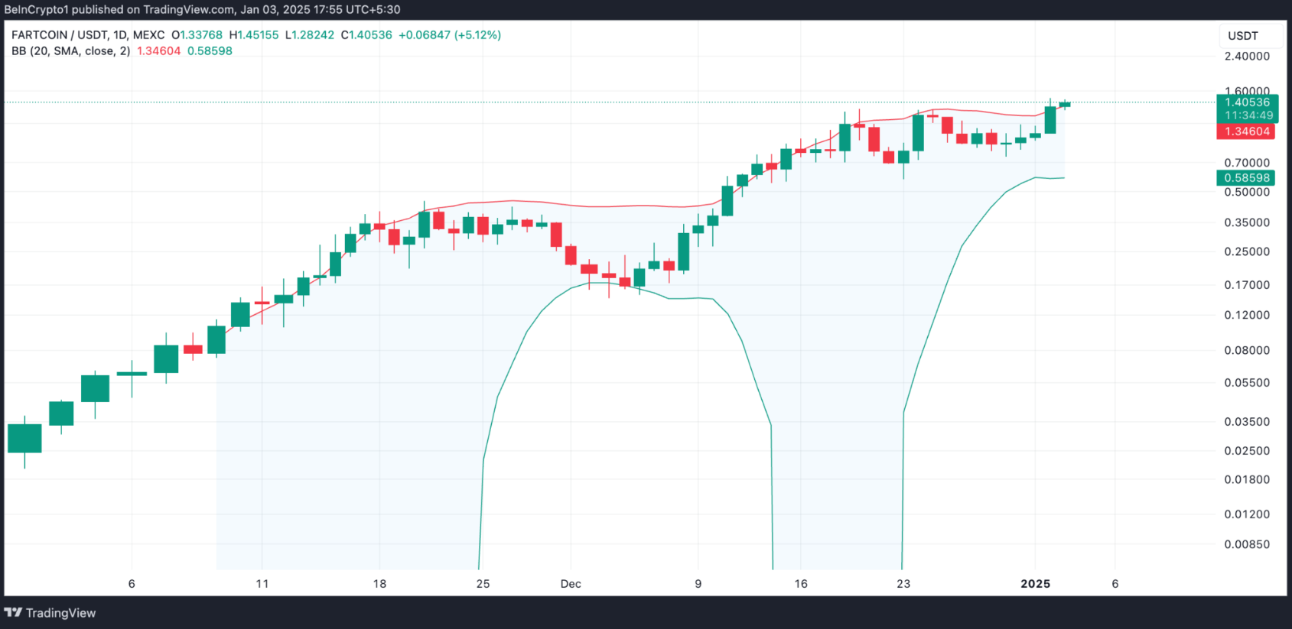
Task: Click the FARTCOIN / USDT symbol title
Action: pyautogui.click(x=88, y=35)
